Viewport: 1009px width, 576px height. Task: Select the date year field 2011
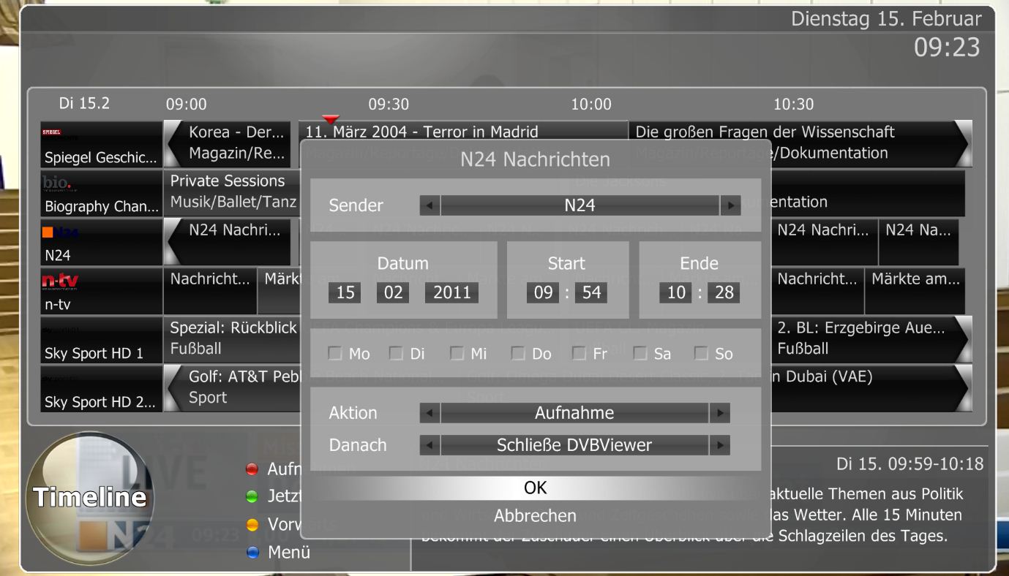coord(452,293)
